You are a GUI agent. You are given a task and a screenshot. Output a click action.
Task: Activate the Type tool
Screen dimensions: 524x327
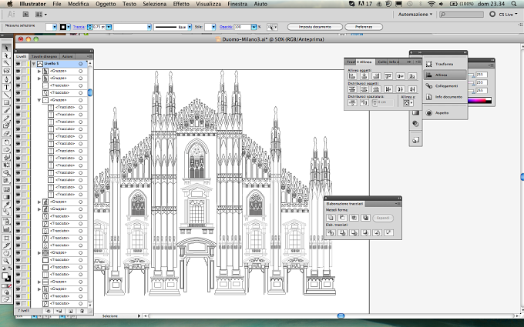click(6, 87)
